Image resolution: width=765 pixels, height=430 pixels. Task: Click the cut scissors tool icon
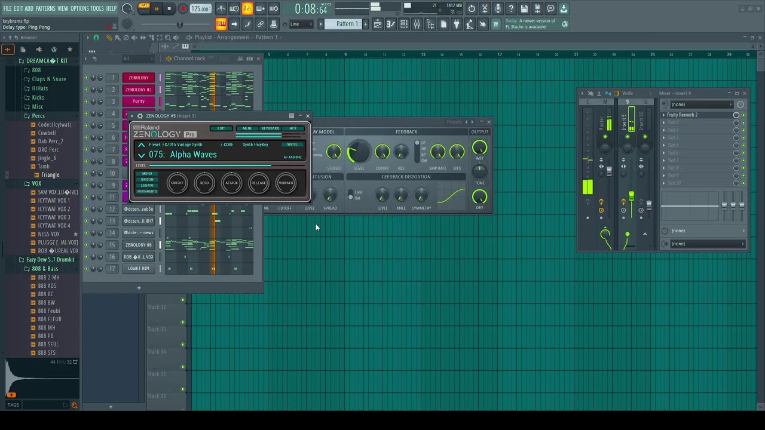point(485,8)
